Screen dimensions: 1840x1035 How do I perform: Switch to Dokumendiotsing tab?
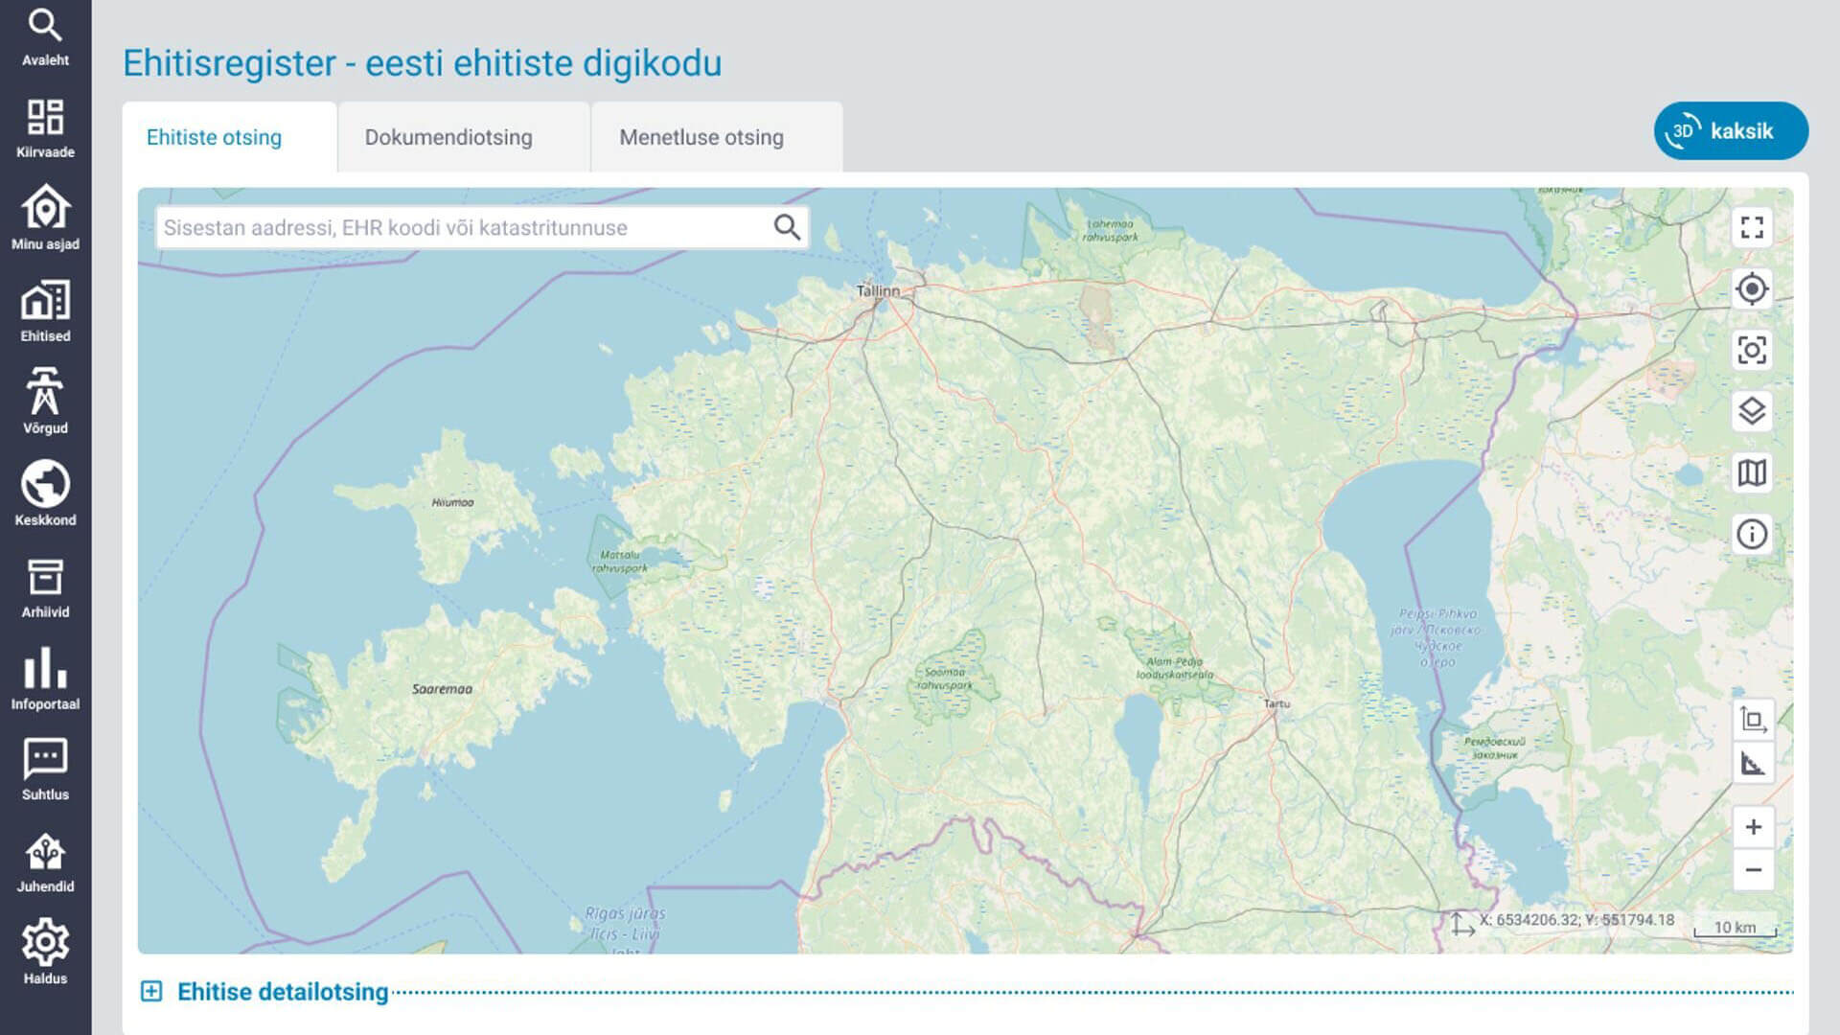448,138
